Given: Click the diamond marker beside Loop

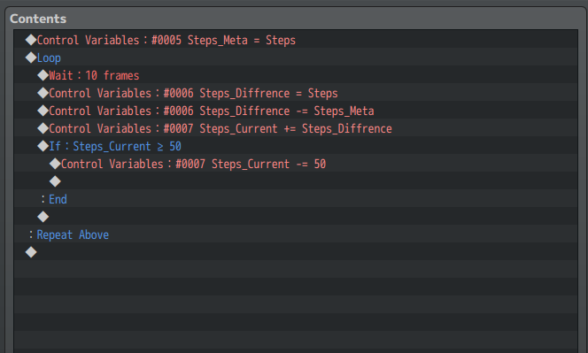Looking at the screenshot, I should tap(31, 58).
